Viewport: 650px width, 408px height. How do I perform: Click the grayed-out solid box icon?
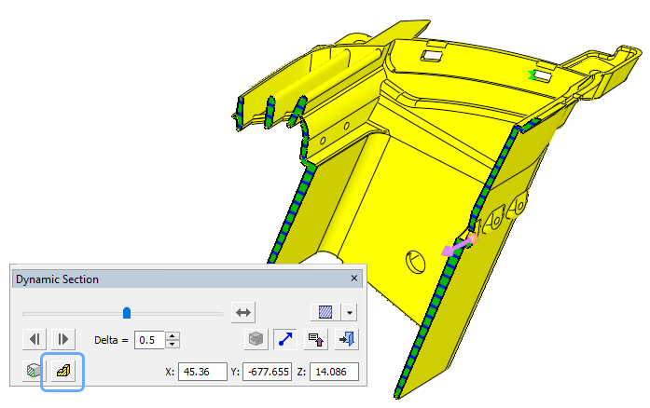(x=256, y=339)
